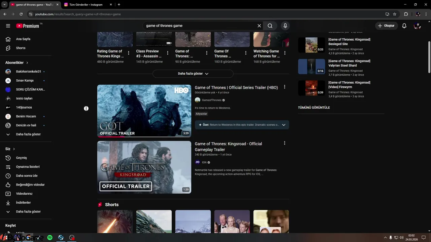The image size is (431, 242).
Task: Switch to the Instagram browser tab
Action: coord(86,5)
